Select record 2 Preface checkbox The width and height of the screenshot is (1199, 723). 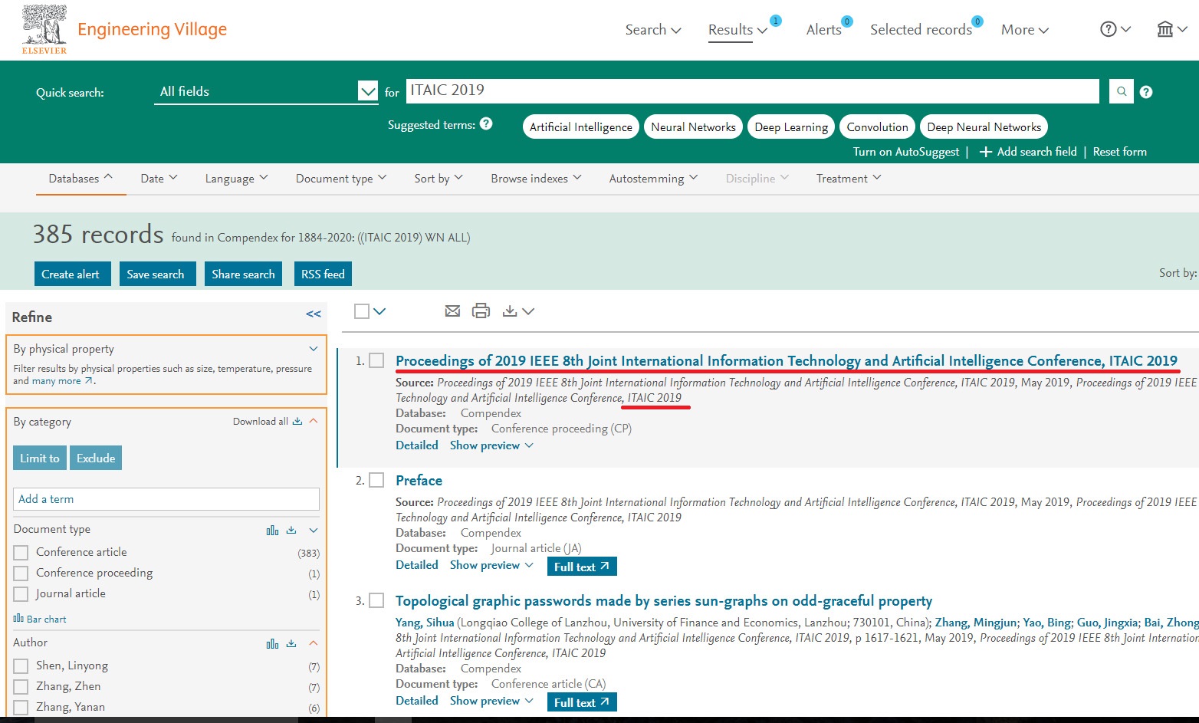point(376,480)
